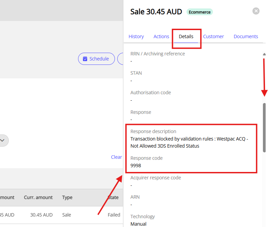This screenshot has width=268, height=227.
Task: Click the Acquirer response code label
Action: 155,178
